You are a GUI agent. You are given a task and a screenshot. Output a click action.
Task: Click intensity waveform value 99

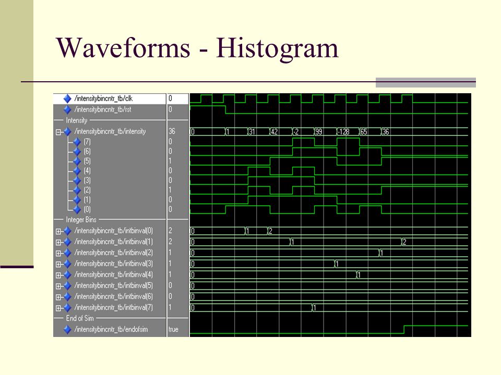(x=318, y=132)
